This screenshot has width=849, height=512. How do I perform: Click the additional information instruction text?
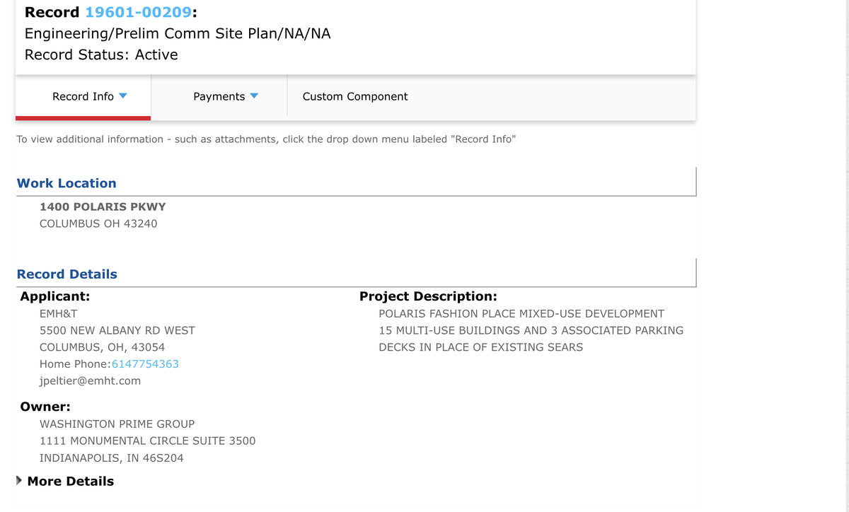tap(266, 139)
